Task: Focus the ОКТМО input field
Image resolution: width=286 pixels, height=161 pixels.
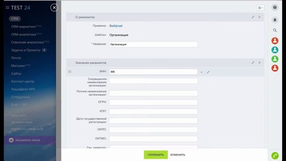Action: click(x=153, y=139)
